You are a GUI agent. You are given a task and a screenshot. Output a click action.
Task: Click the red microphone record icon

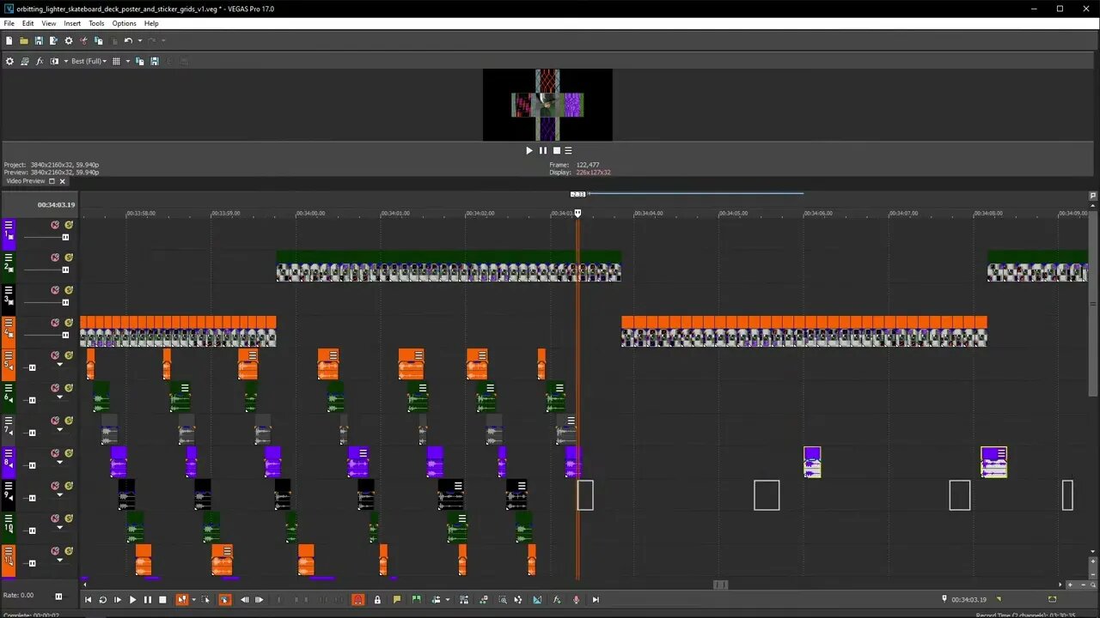pos(577,600)
